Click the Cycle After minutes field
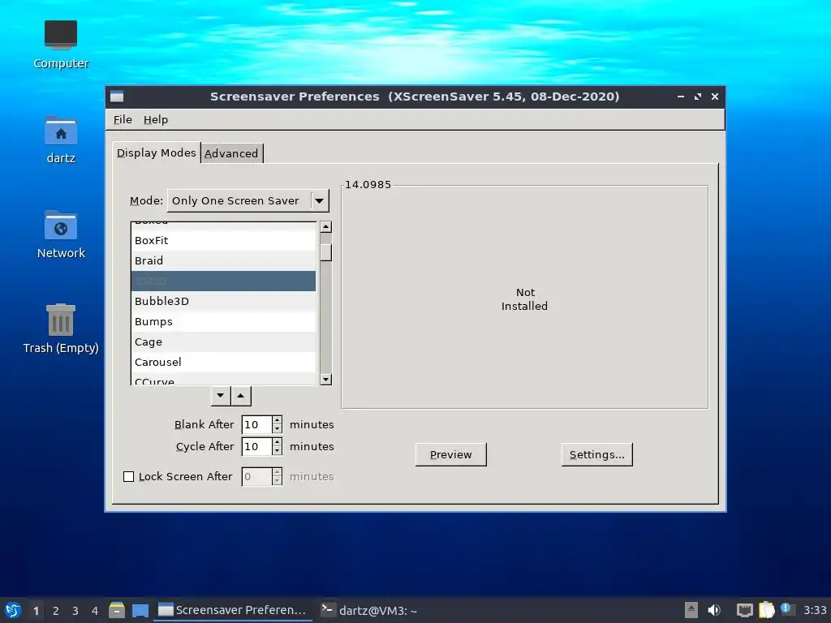 point(256,447)
